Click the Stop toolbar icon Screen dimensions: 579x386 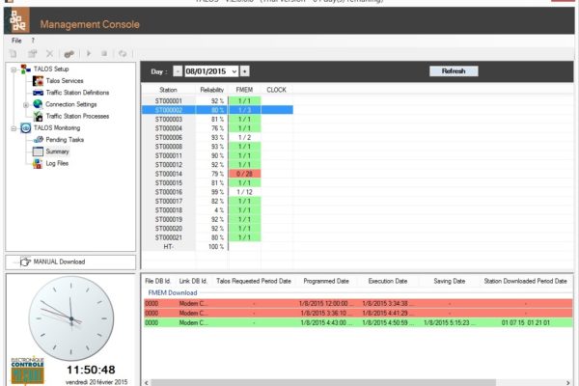104,54
